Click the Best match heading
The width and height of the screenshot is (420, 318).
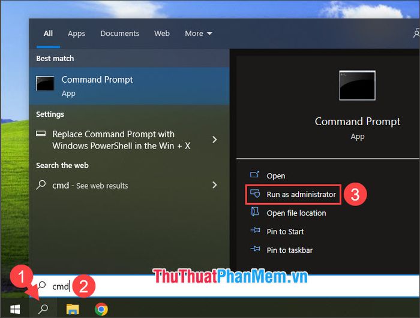pyautogui.click(x=55, y=58)
